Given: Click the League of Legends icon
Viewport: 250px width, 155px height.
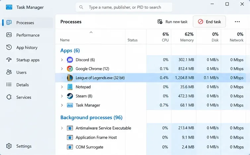Looking at the screenshot, I should click(70, 78).
